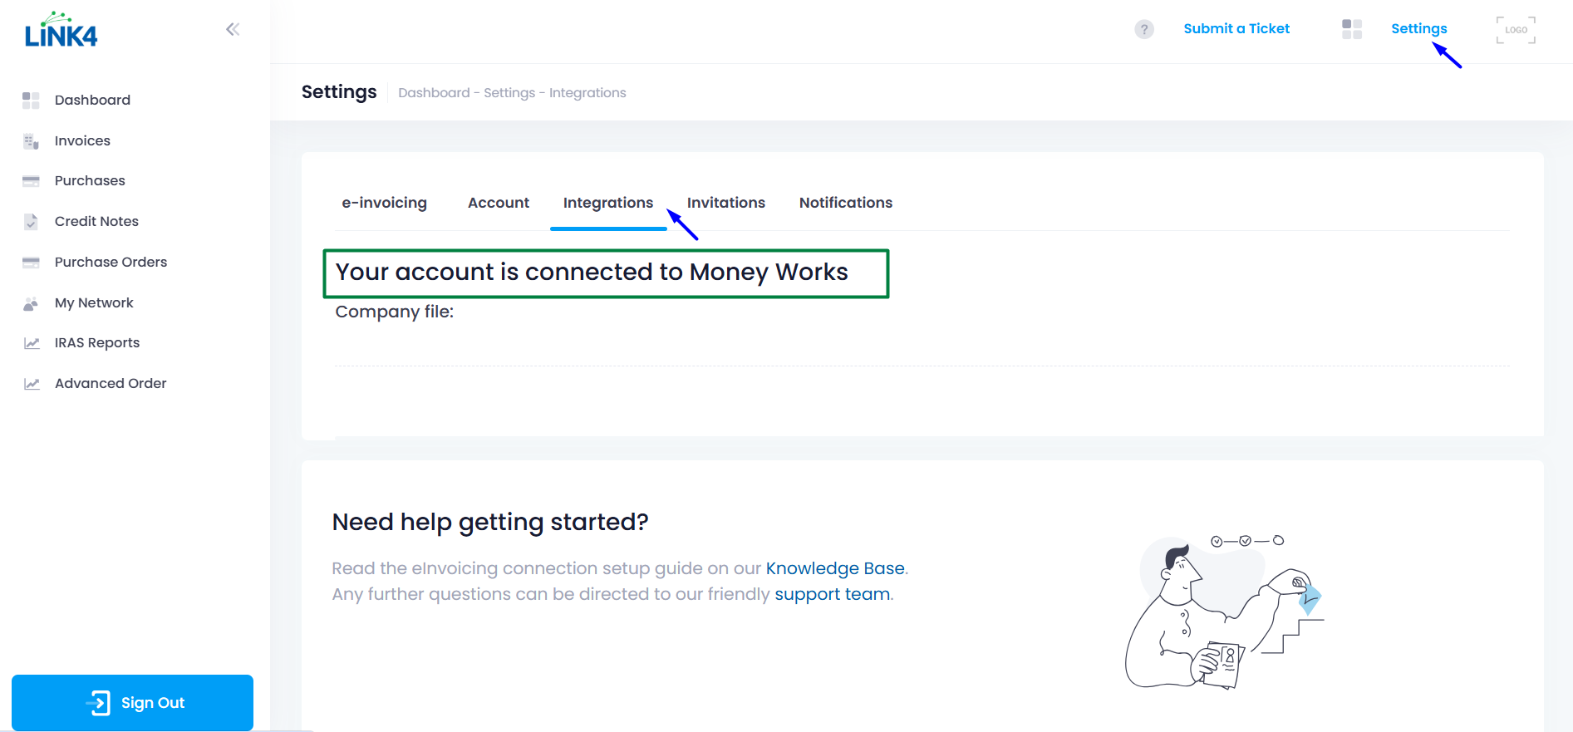Click the help question mark icon
This screenshot has height=732, width=1573.
coord(1143,29)
